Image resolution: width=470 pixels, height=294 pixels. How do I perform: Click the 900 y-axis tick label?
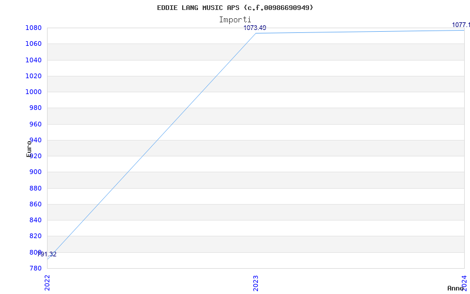coord(35,172)
